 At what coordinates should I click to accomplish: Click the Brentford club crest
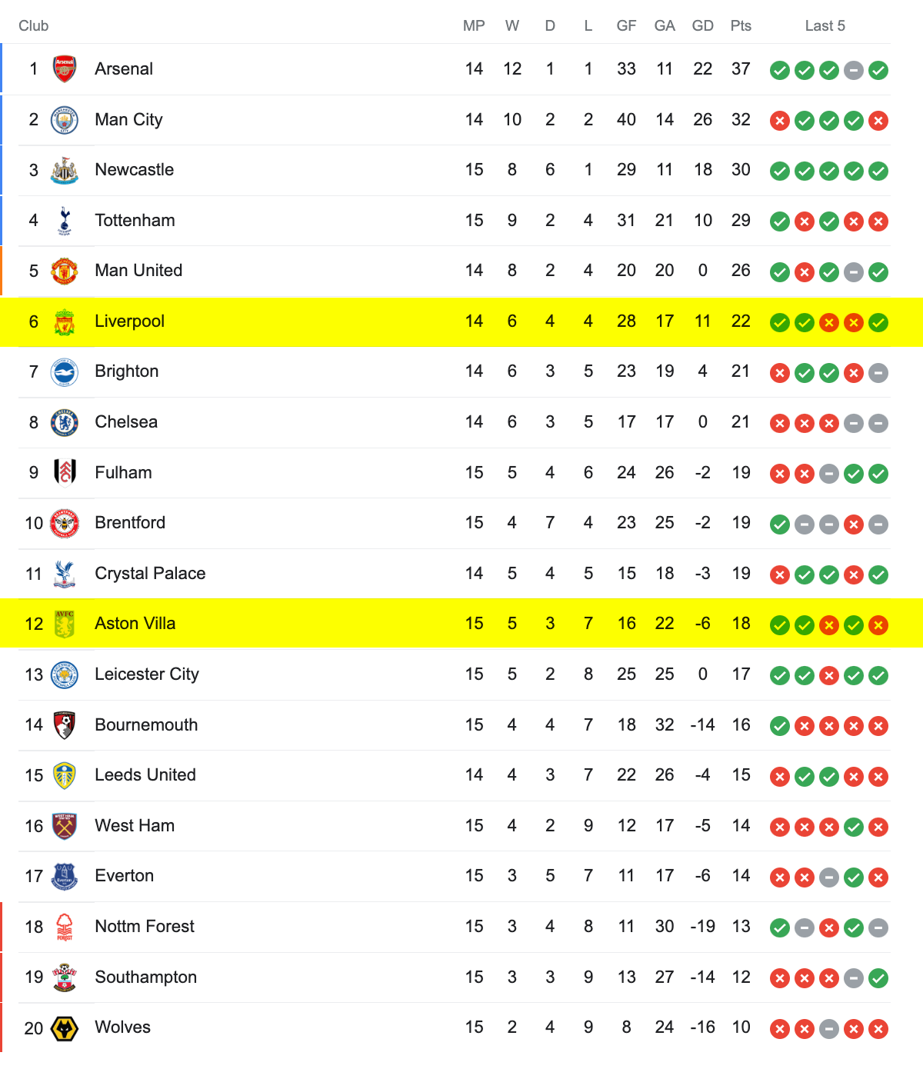click(65, 523)
